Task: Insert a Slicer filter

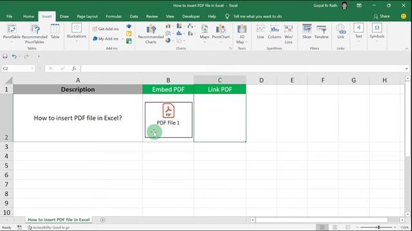Action: (306, 31)
